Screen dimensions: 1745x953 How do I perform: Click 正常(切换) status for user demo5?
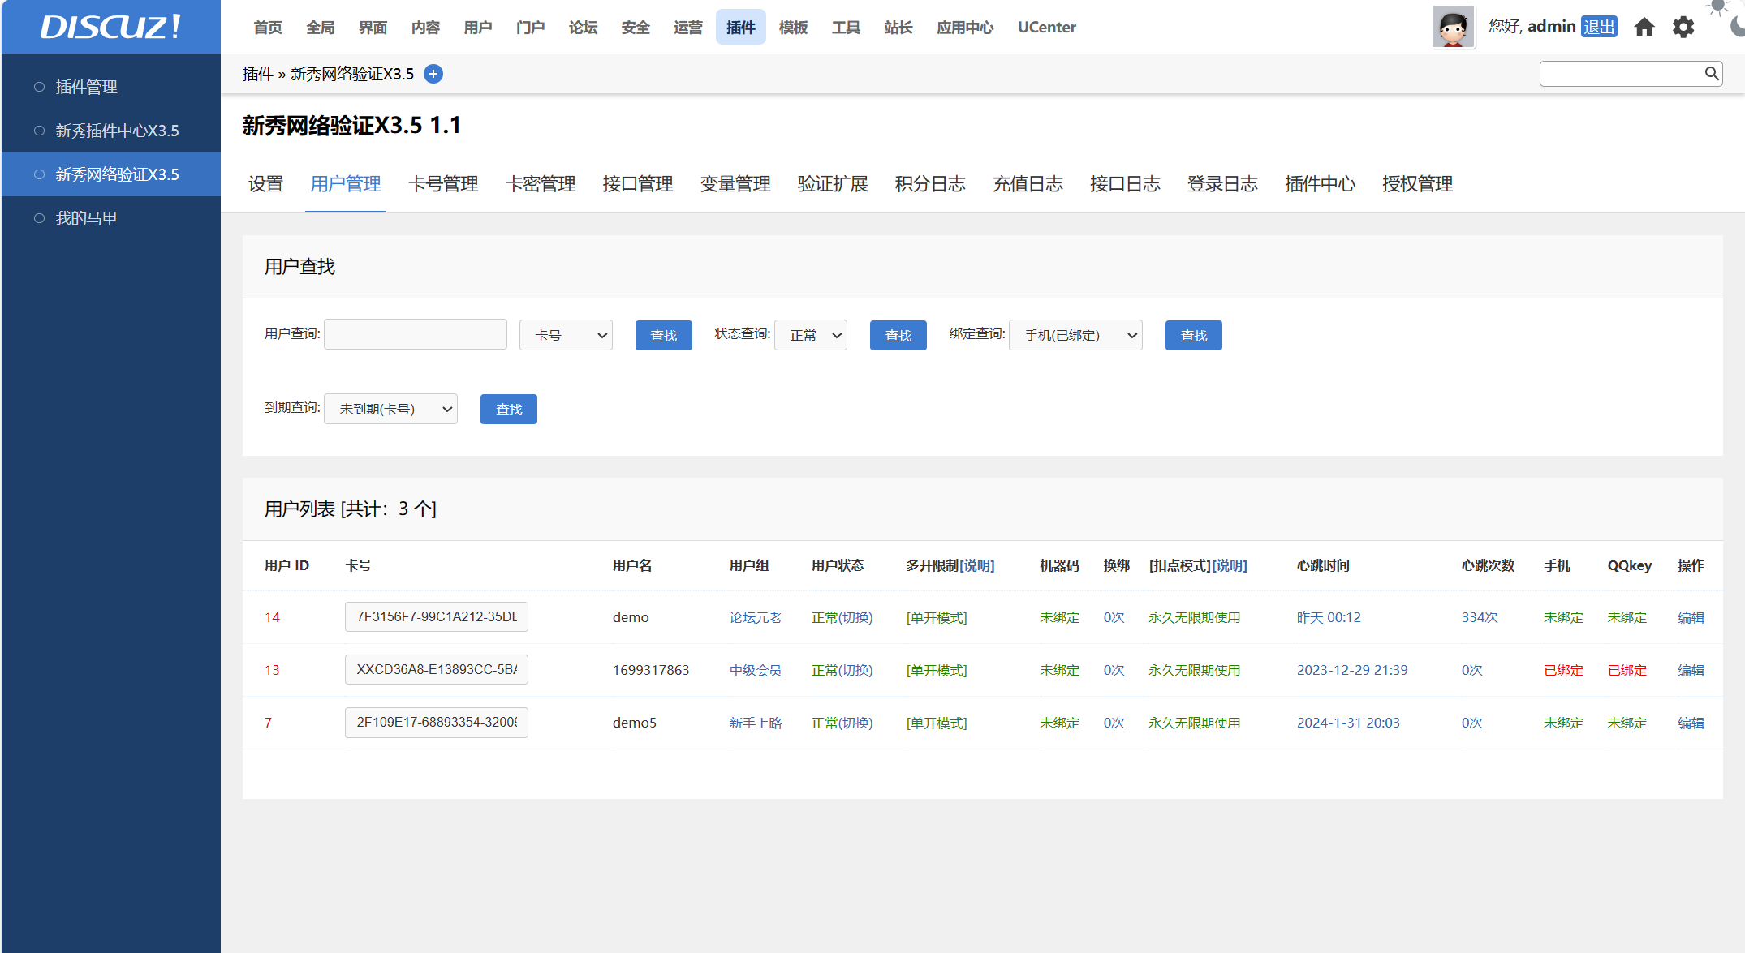pos(842,723)
